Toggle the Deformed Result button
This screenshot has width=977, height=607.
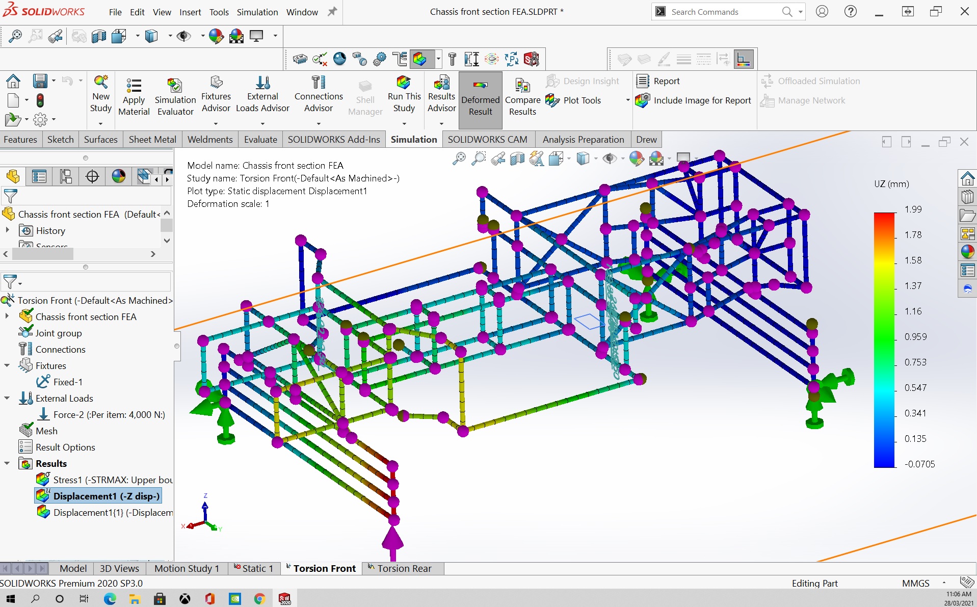481,100
